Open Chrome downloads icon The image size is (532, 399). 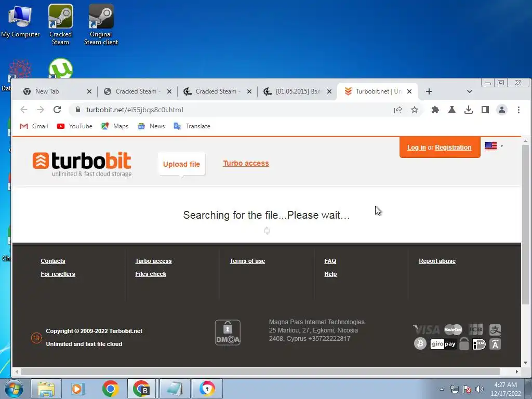468,110
